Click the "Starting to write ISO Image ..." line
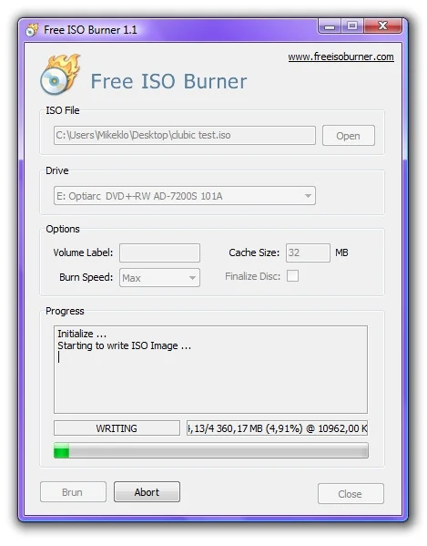 pyautogui.click(x=125, y=345)
